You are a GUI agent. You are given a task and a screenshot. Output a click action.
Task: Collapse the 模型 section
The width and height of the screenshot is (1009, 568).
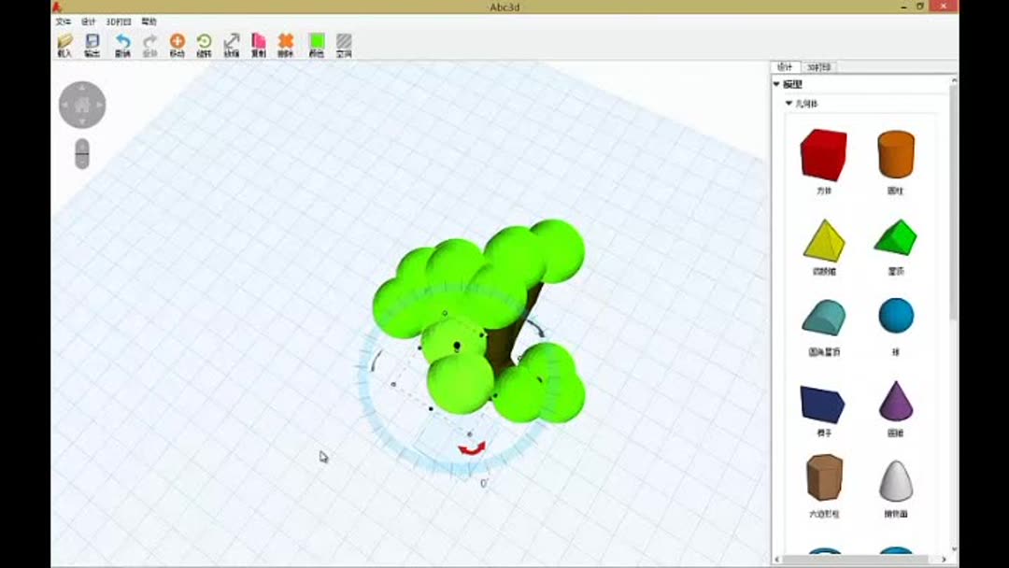point(776,82)
